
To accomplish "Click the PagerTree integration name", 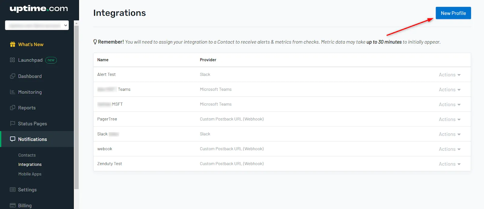I will click(107, 119).
